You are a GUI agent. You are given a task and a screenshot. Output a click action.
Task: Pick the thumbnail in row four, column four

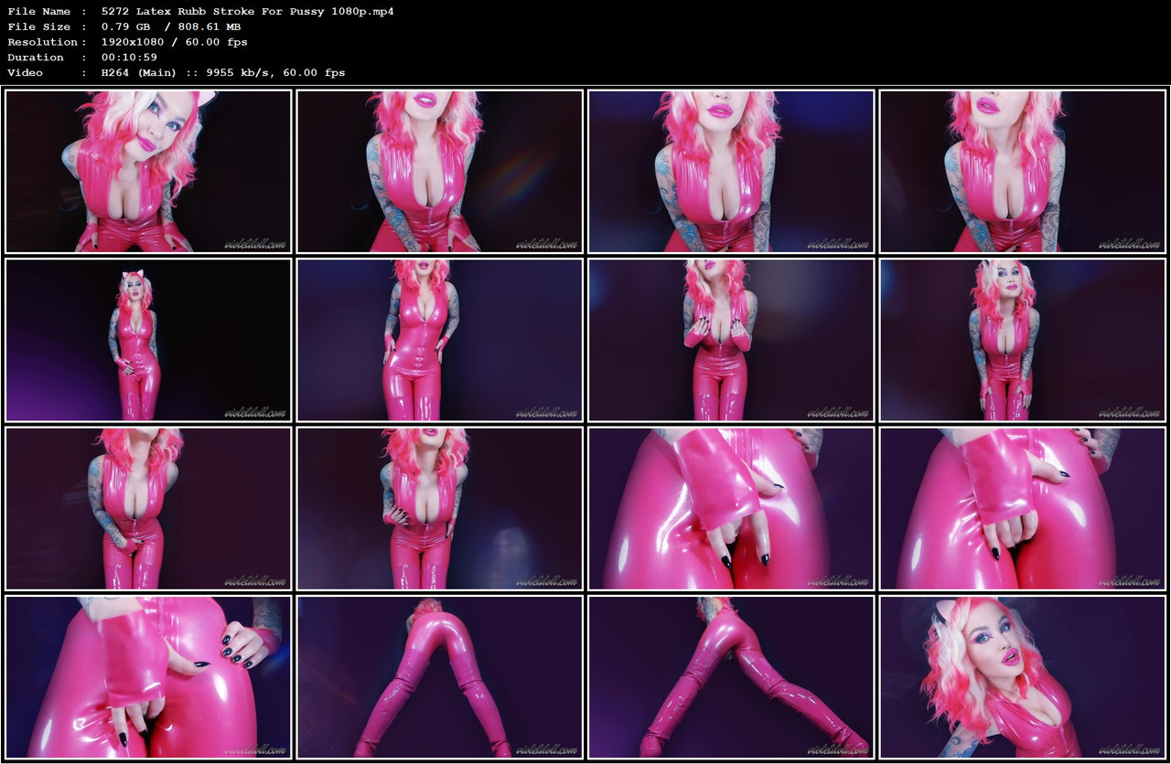point(1023,677)
